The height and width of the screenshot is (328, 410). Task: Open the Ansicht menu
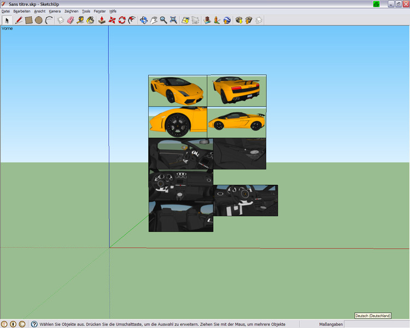(39, 11)
